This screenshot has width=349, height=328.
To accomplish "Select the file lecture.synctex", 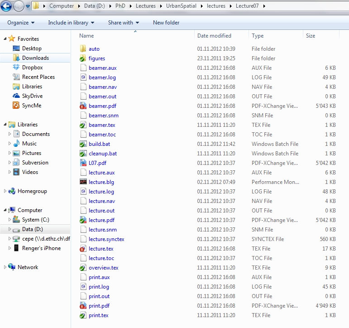I will [106, 239].
